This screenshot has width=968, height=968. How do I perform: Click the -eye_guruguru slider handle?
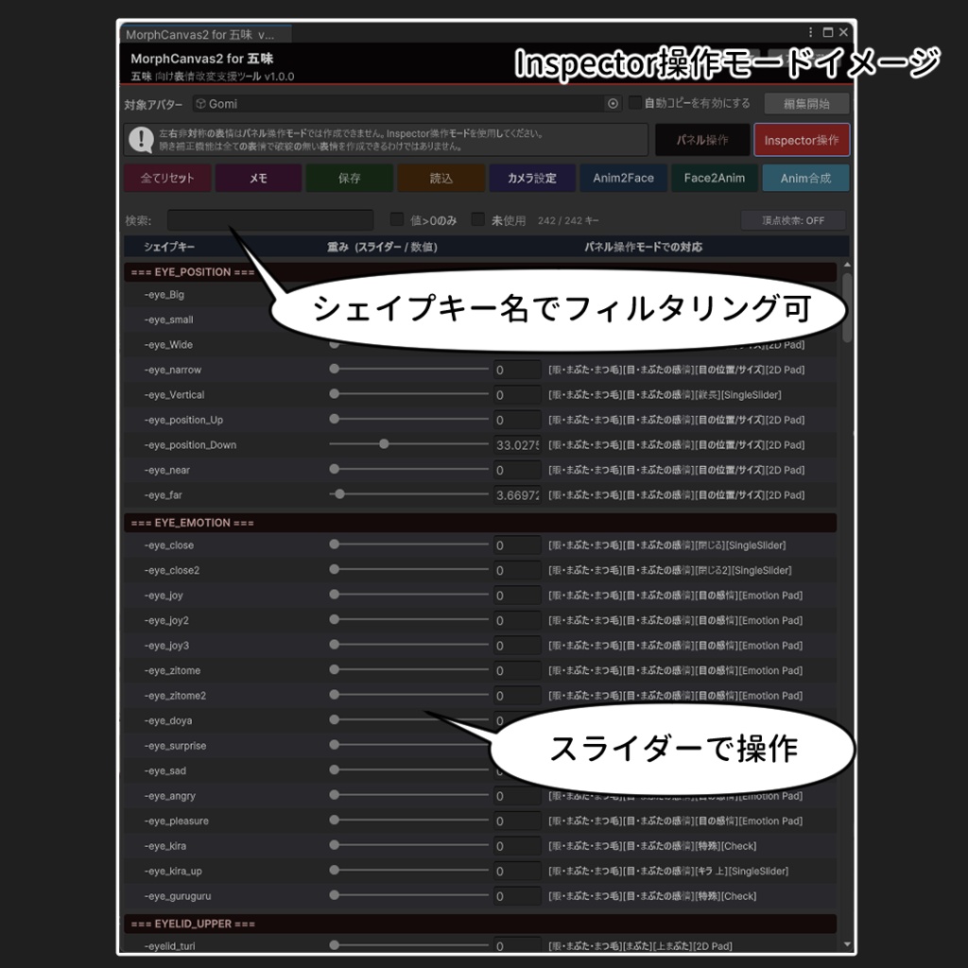335,895
